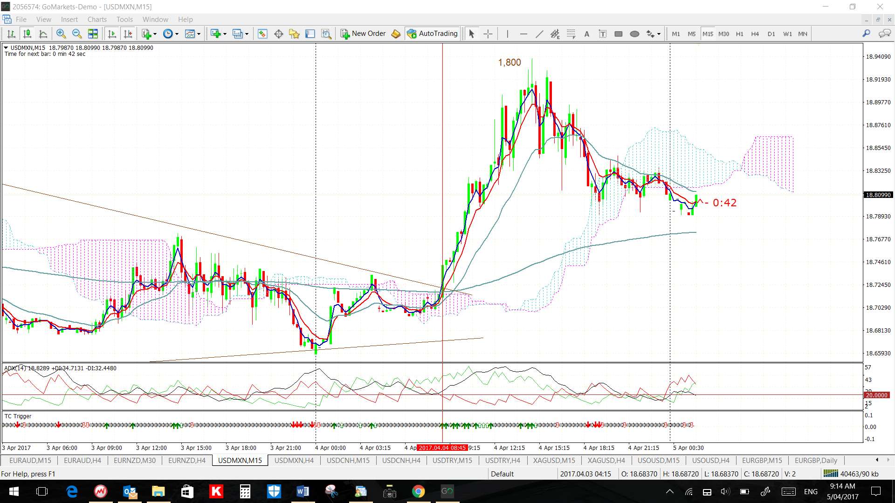The image size is (895, 503).
Task: Switch to W1 timeframe
Action: pos(787,34)
